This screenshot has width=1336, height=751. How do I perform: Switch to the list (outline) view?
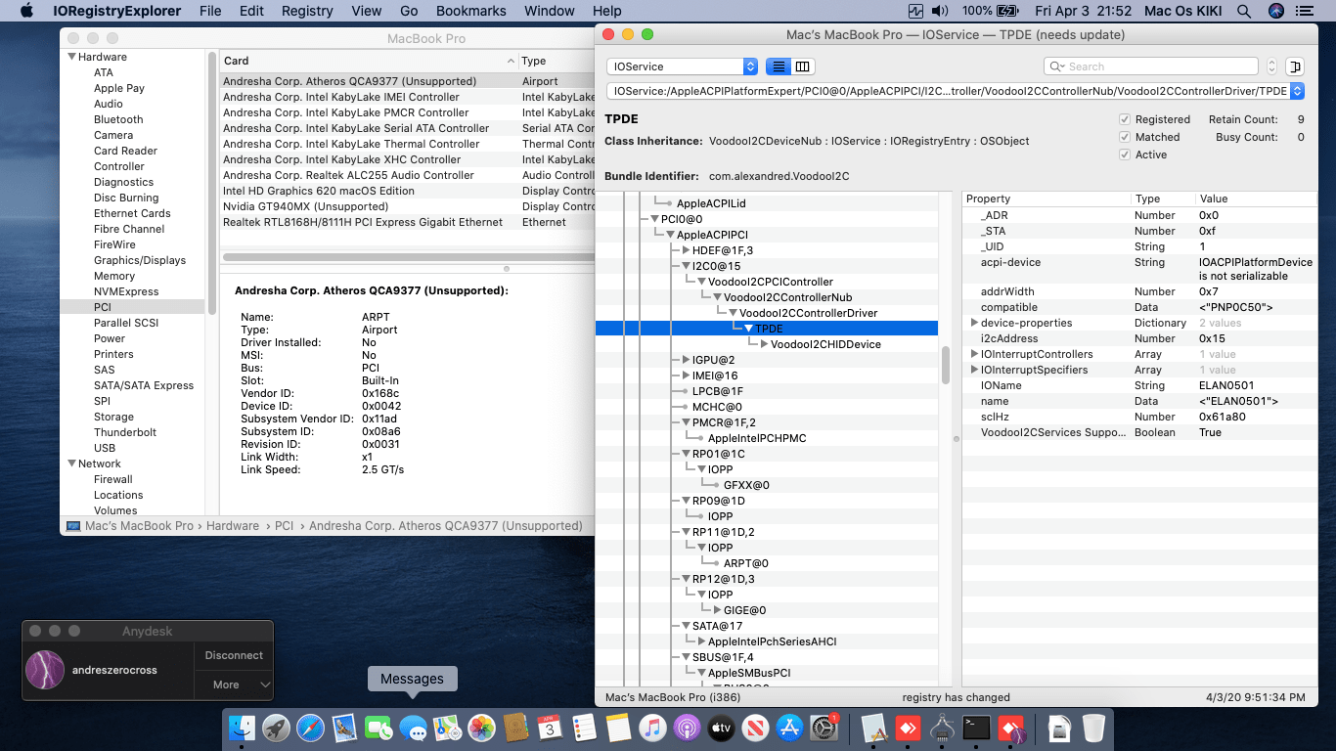[x=779, y=66]
